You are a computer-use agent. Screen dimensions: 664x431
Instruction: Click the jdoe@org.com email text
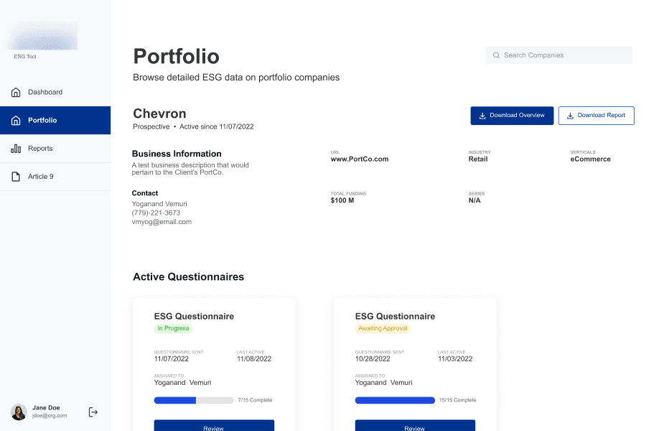coord(50,416)
